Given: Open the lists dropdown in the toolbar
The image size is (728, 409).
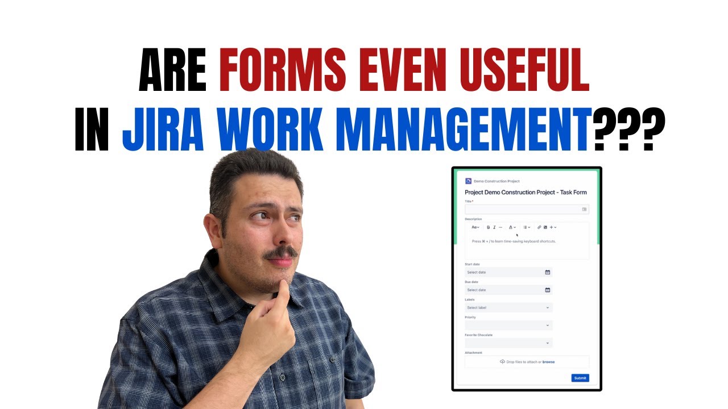Looking at the screenshot, I should click(x=527, y=227).
